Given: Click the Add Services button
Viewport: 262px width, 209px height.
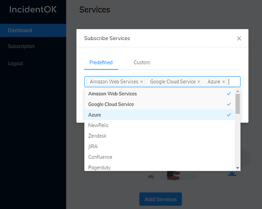Looking at the screenshot, I should 161,199.
